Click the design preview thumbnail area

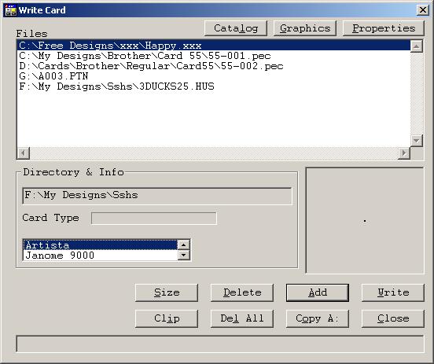(x=365, y=221)
